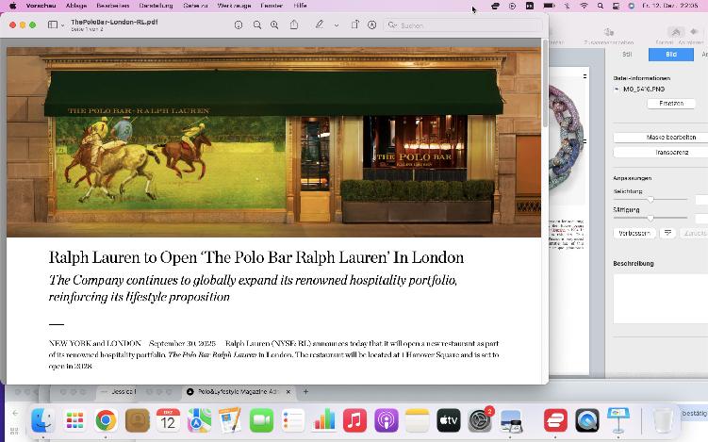Open Notes from the Dock
Viewport: 708px width, 442px height.
pyautogui.click(x=418, y=420)
